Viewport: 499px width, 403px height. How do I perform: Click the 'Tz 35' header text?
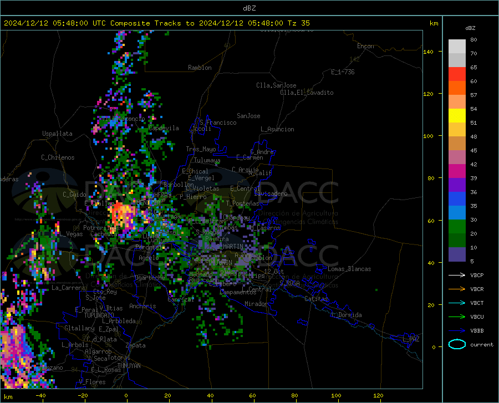[298, 23]
